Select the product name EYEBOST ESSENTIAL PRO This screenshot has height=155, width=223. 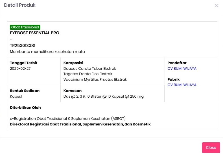(x=34, y=33)
